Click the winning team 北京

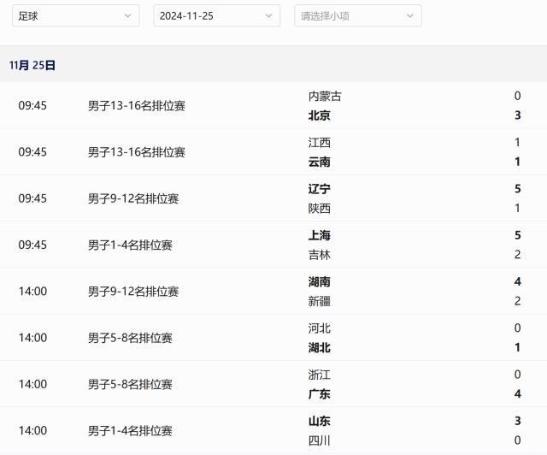click(320, 115)
